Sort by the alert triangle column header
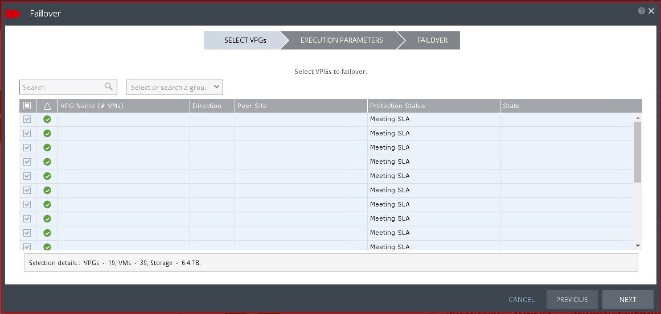Viewport: 661px width, 314px height. 47,106
